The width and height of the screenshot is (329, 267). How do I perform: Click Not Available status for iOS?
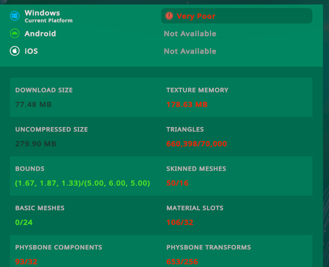coord(190,51)
